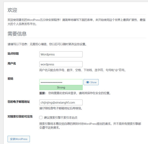This screenshot has height=144, width=148.
Task: Click the 站点标题 field label
Action: coord(13,53)
